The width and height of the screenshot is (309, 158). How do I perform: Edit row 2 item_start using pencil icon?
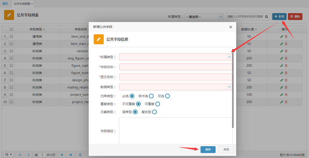point(281,44)
